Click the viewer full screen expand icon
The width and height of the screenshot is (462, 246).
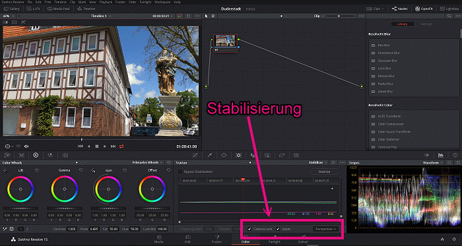(188, 16)
